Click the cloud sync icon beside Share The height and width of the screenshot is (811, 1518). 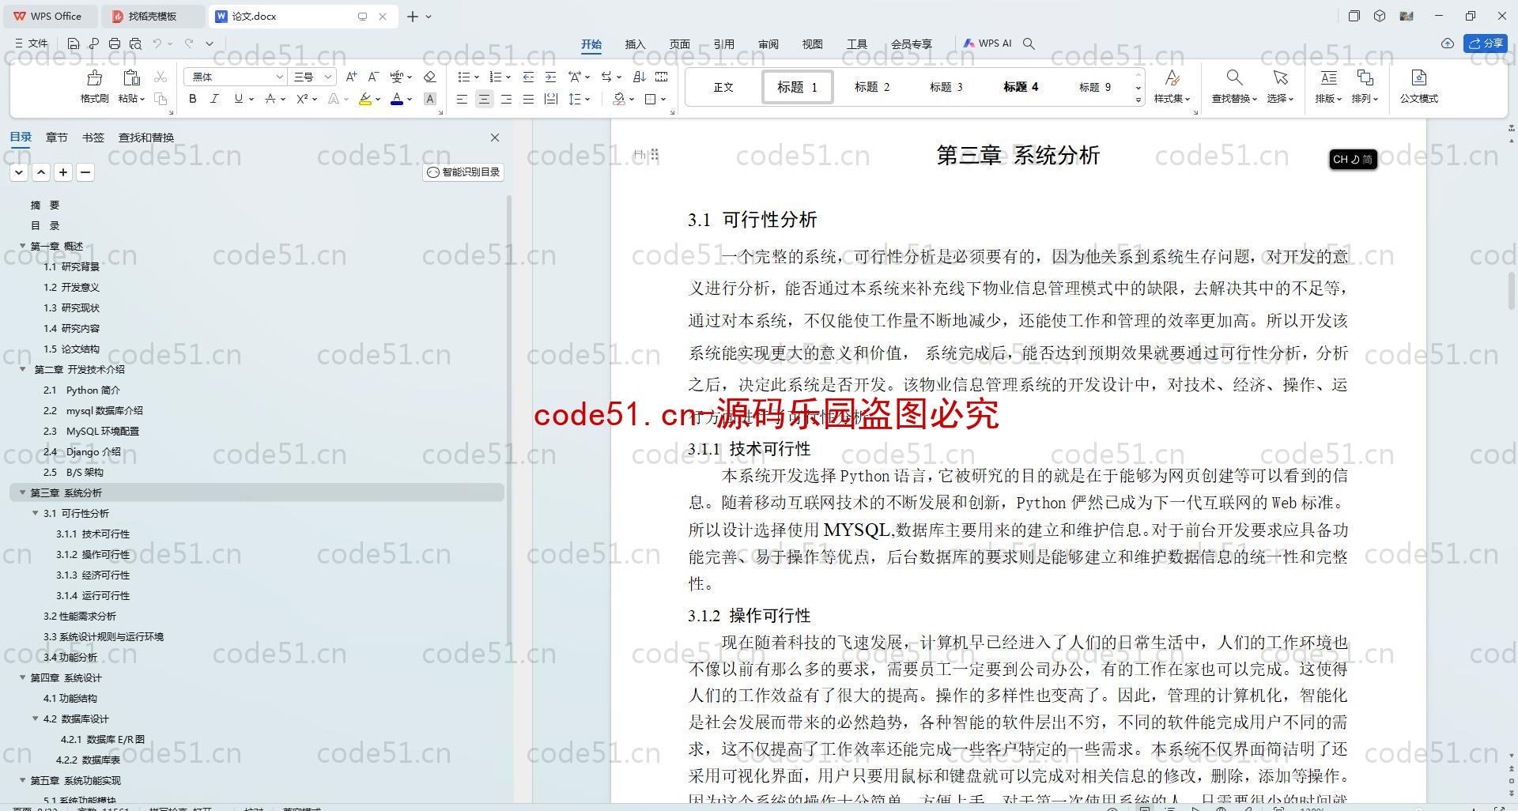click(x=1448, y=43)
